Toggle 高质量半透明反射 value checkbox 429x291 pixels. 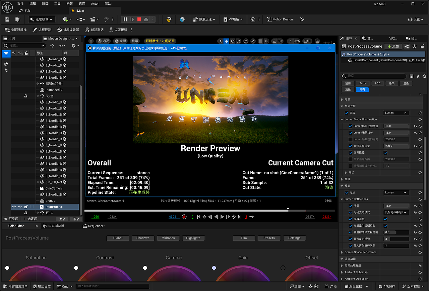[x=385, y=226]
